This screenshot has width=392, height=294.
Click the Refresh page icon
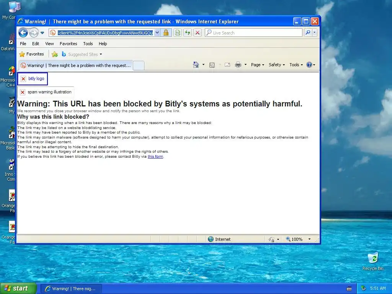(x=188, y=33)
